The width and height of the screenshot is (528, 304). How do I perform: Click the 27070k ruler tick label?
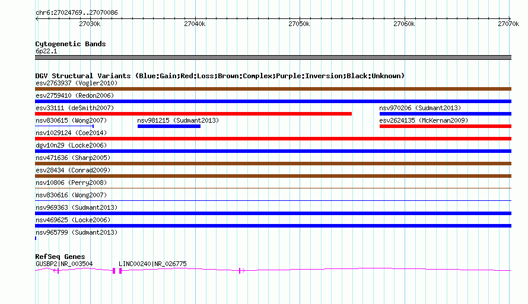point(508,24)
